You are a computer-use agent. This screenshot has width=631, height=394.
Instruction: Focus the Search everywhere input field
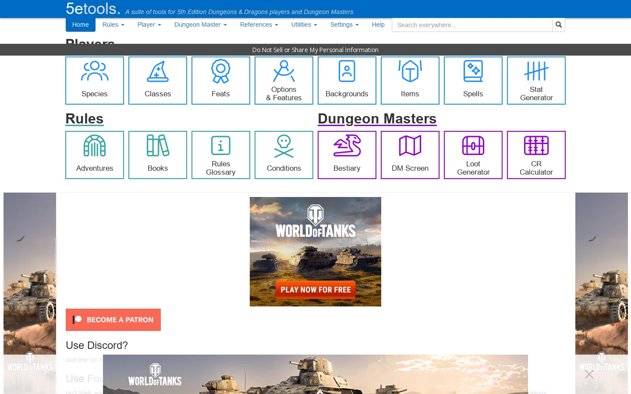click(x=472, y=25)
